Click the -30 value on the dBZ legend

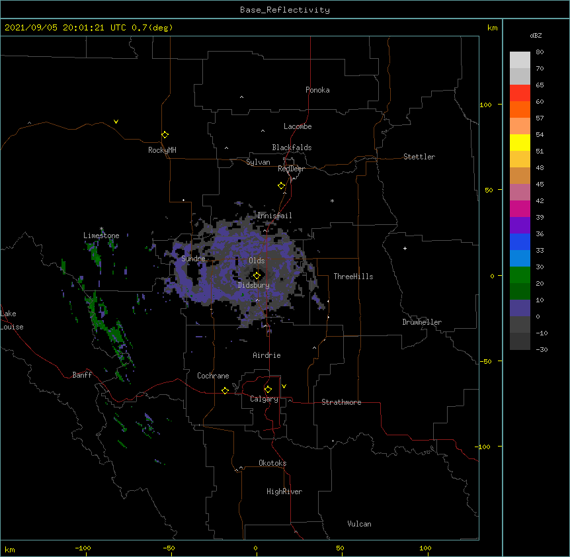point(542,349)
